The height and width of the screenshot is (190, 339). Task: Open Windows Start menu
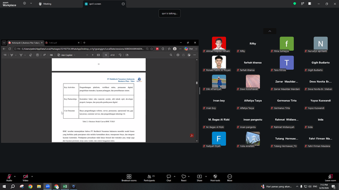coord(4,186)
